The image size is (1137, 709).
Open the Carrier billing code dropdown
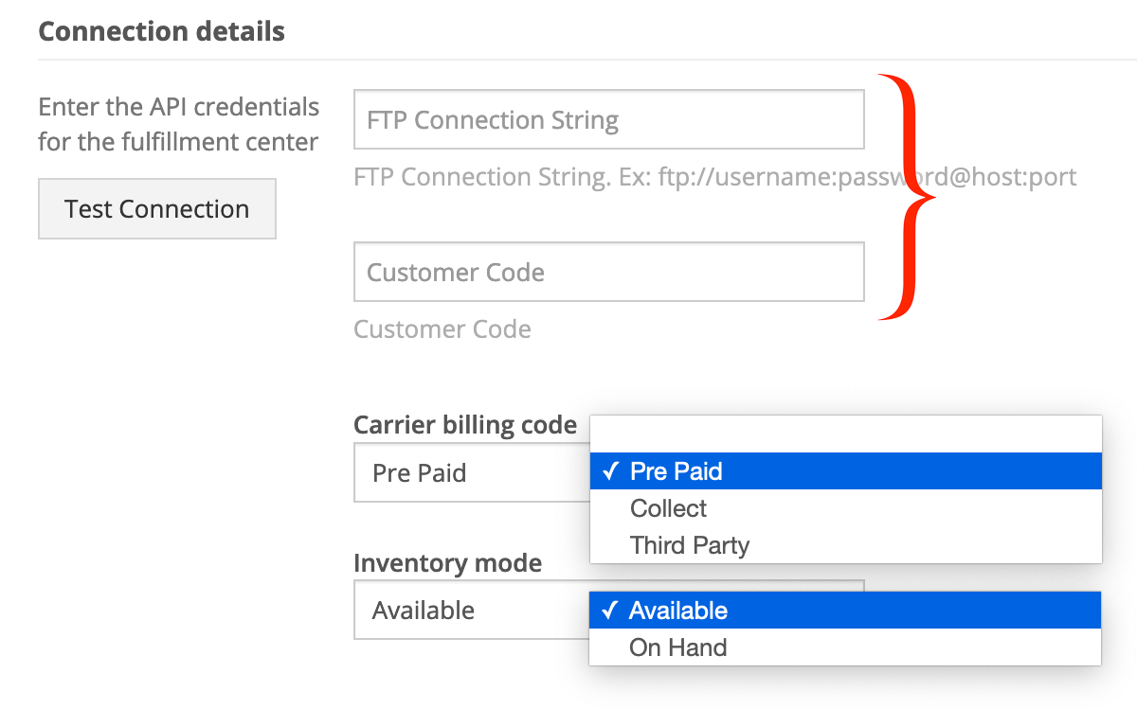point(472,472)
